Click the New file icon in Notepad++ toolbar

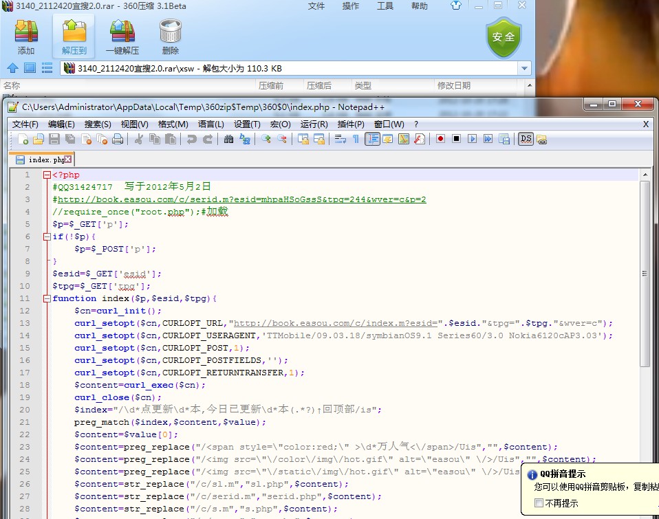[23, 139]
